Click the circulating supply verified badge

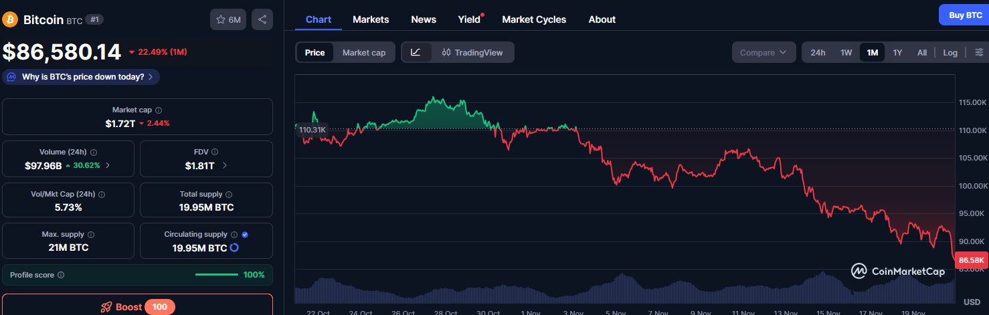[x=245, y=235]
